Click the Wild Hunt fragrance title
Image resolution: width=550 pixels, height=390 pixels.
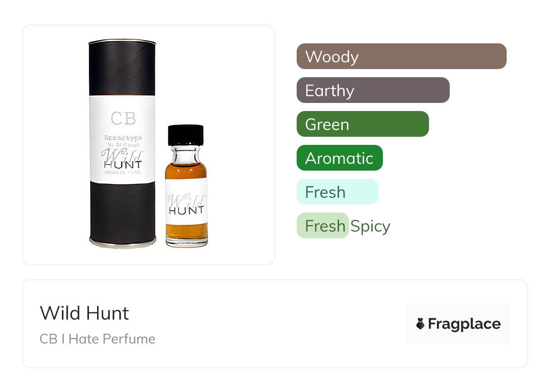point(84,313)
